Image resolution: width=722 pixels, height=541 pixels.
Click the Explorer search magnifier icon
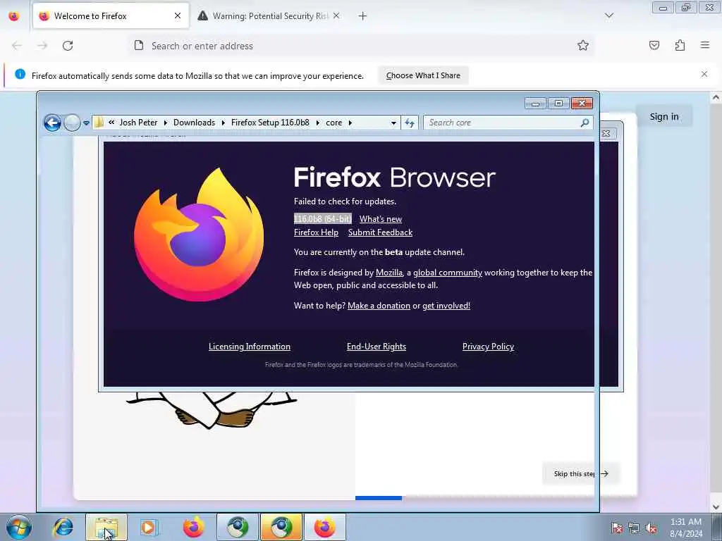pos(585,123)
